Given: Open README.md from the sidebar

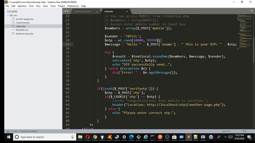Looking at the screenshot, I should (x=22, y=30).
